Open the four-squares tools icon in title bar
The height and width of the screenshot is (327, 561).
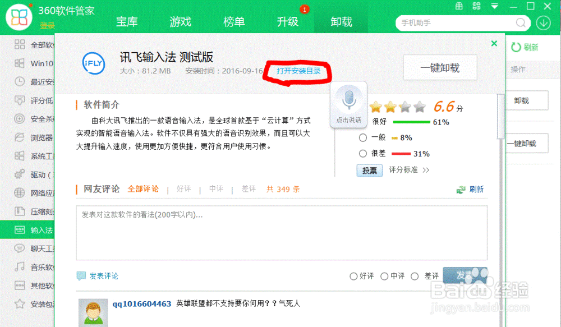(x=476, y=6)
